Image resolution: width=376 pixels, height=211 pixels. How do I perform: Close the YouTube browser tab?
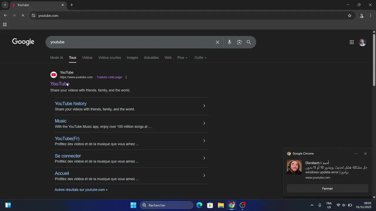coord(63,5)
